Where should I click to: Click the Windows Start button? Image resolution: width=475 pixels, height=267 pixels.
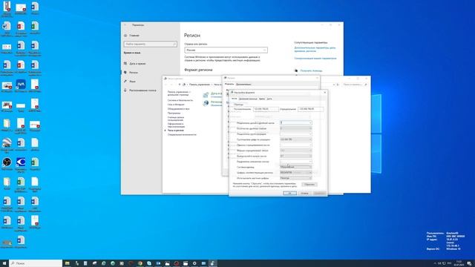pyautogui.click(x=4, y=263)
